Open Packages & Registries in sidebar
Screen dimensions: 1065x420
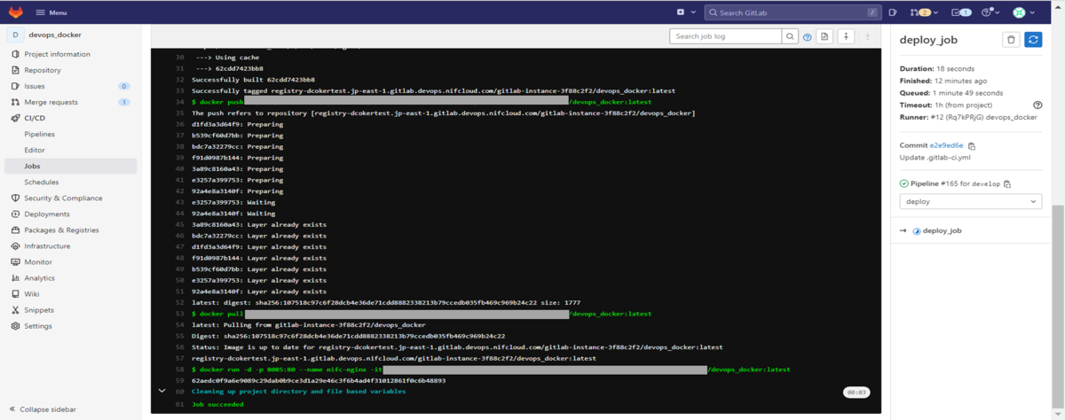pos(71,229)
